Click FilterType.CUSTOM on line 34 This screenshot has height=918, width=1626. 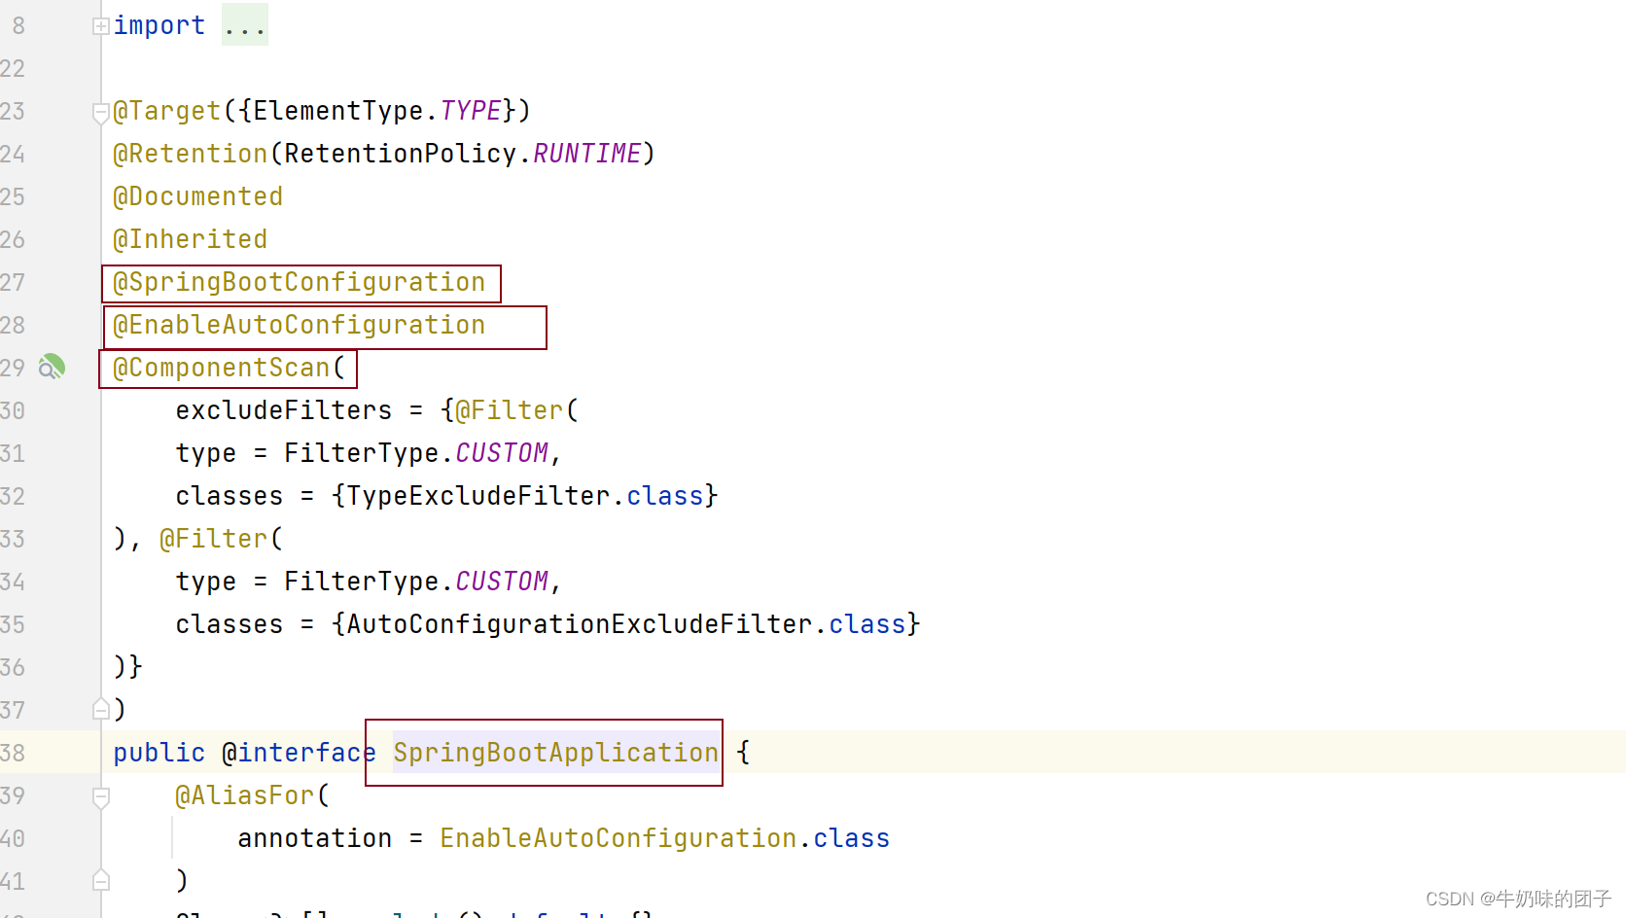click(416, 582)
